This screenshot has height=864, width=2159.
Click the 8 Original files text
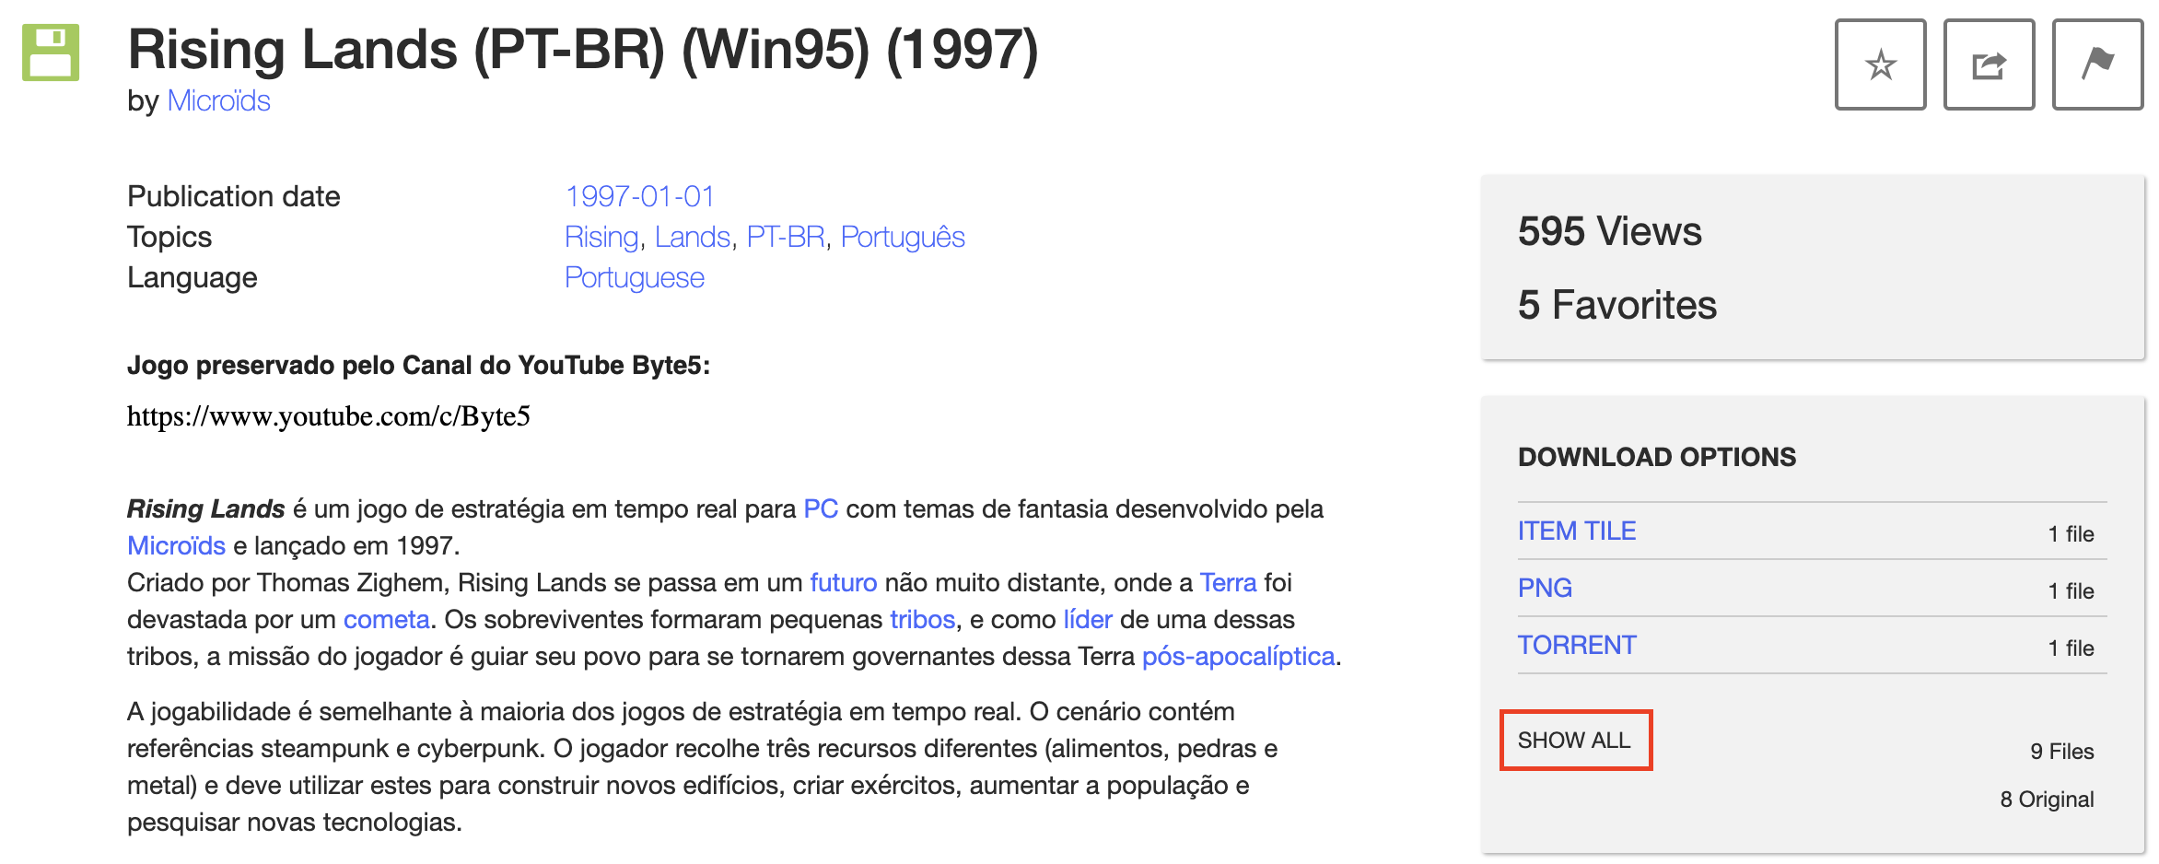click(2047, 799)
